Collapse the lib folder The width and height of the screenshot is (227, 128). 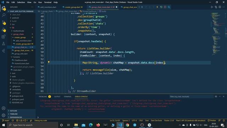(13, 28)
